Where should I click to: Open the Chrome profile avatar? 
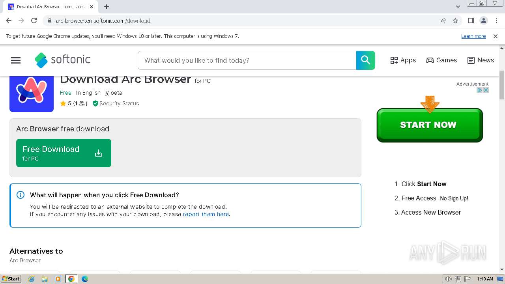click(x=483, y=21)
